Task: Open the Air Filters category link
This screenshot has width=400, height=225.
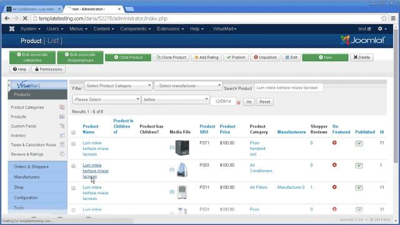Action: [258, 187]
